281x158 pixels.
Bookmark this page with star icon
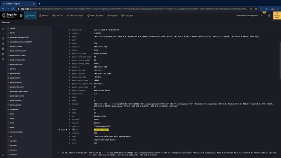point(256,9)
